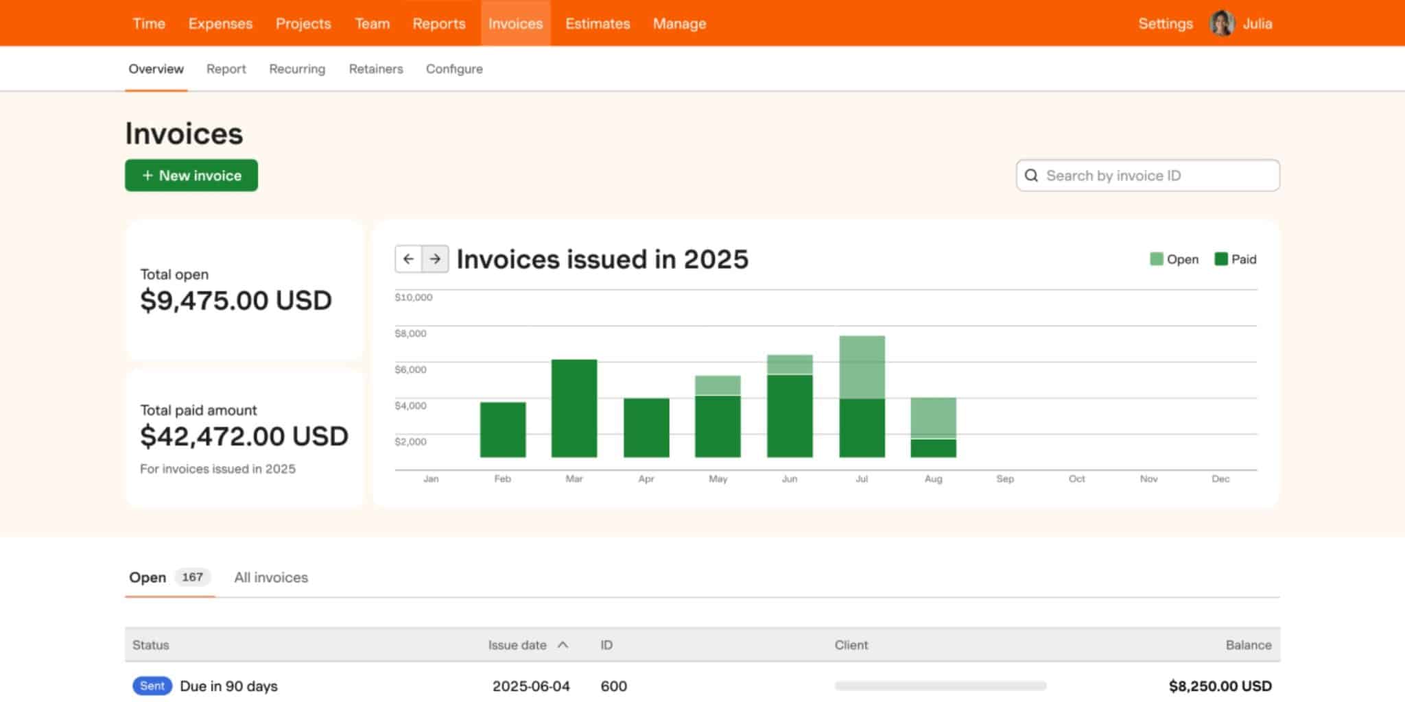This screenshot has height=702, width=1405.
Task: Create a New invoice
Action: [191, 175]
